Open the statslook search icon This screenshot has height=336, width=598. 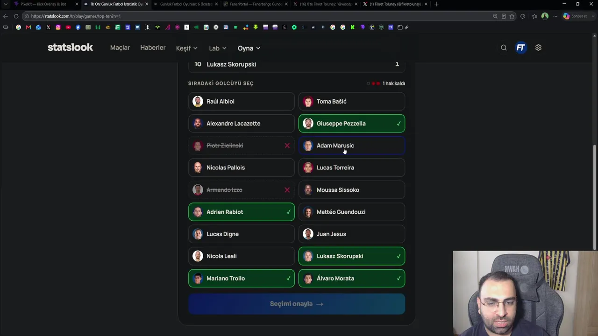point(504,48)
